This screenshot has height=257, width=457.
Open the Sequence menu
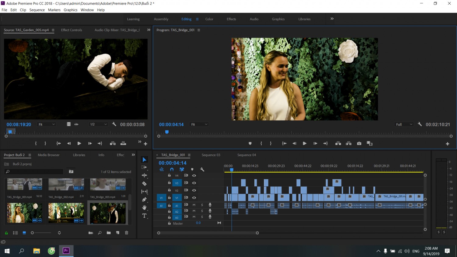(37, 10)
